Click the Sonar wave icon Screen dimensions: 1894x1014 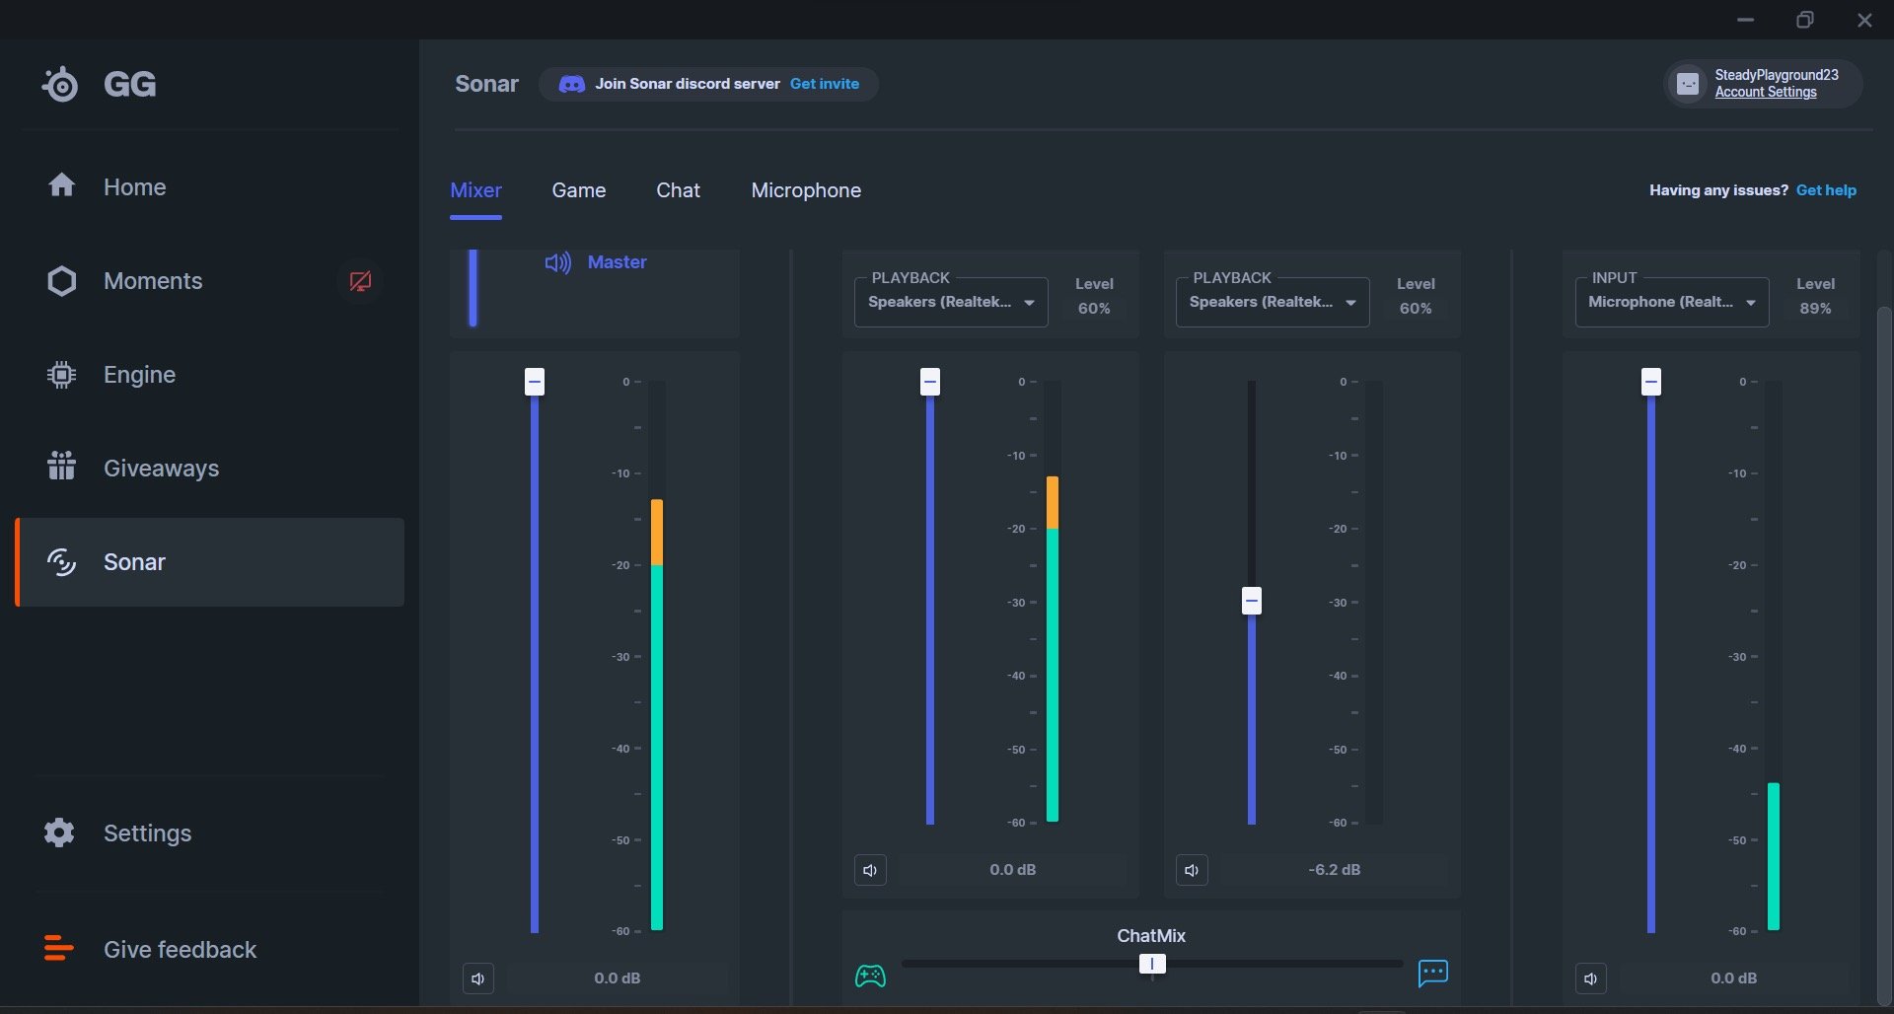pos(61,562)
